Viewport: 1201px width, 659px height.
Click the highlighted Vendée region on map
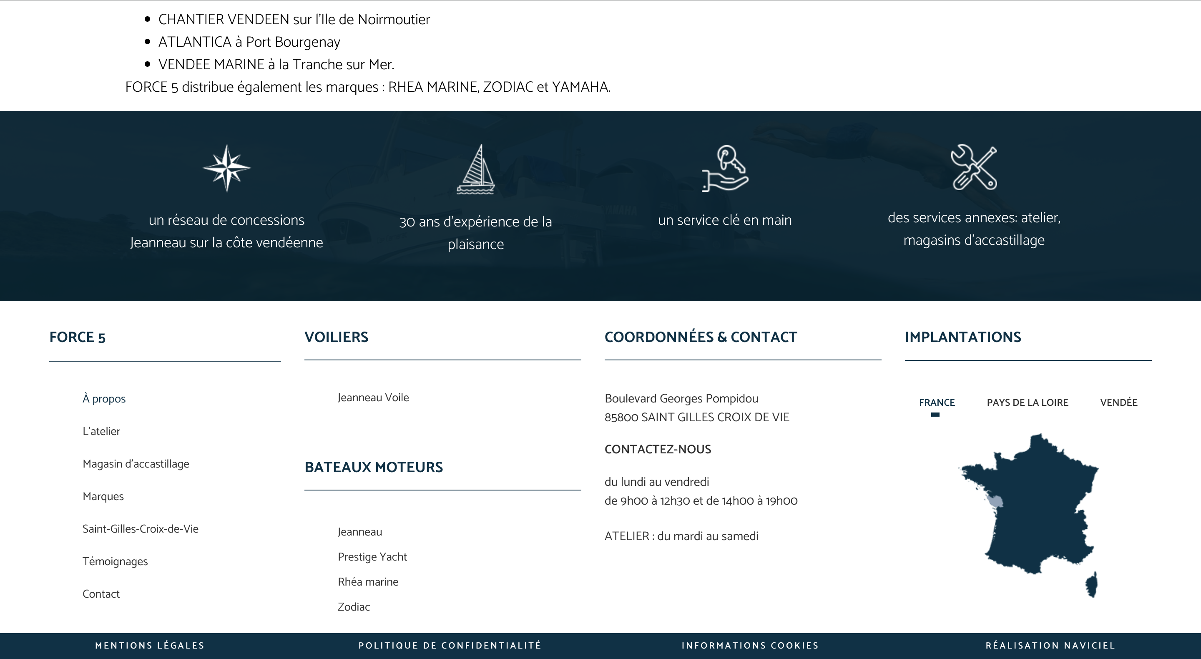click(996, 502)
